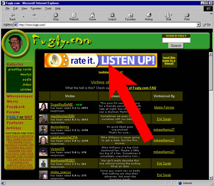The image size is (214, 186).
Task: Open SugarBayBeME victim link
Action: pyautogui.click(x=62, y=104)
